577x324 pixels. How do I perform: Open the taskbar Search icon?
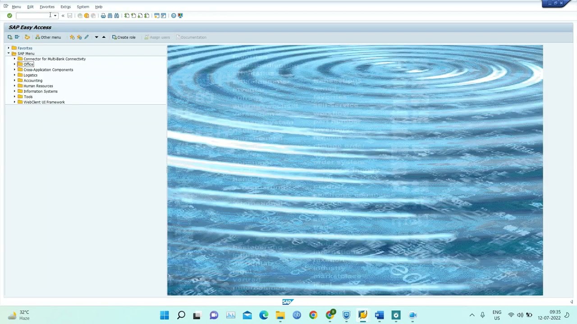pos(181,315)
